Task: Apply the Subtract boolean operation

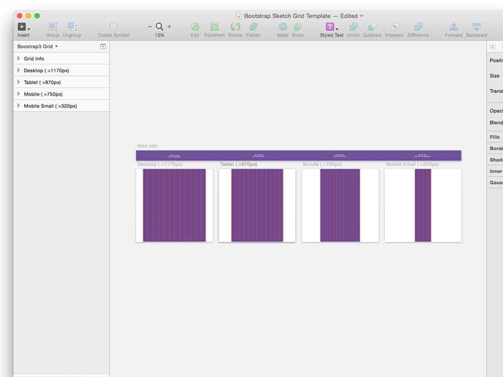Action: pyautogui.click(x=372, y=27)
